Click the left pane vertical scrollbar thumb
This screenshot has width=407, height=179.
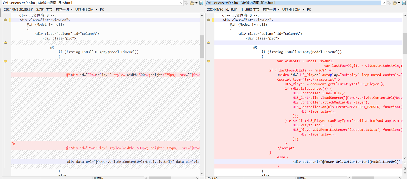[x=202, y=46]
